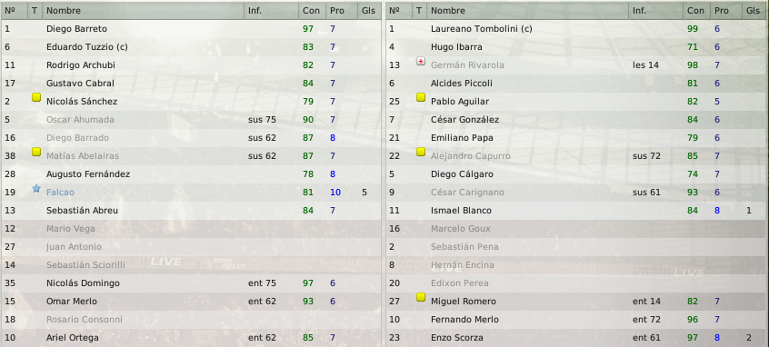Viewport: 769px width, 347px height.
Task: Click Miguel Romero's yellow card icon
Action: (x=420, y=297)
